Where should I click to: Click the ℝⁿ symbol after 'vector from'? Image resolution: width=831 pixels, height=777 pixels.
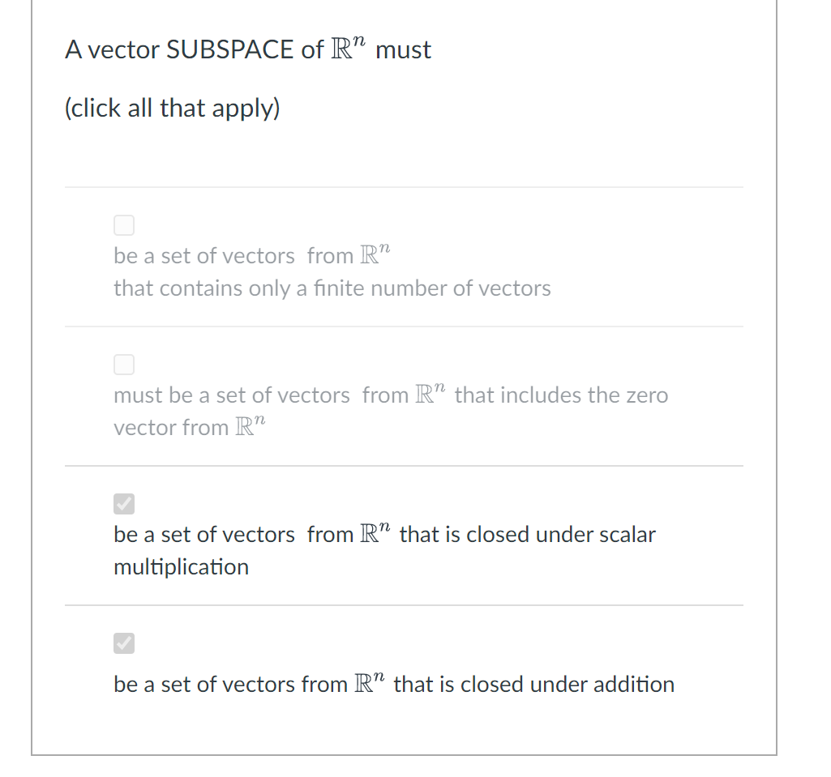pos(251,426)
